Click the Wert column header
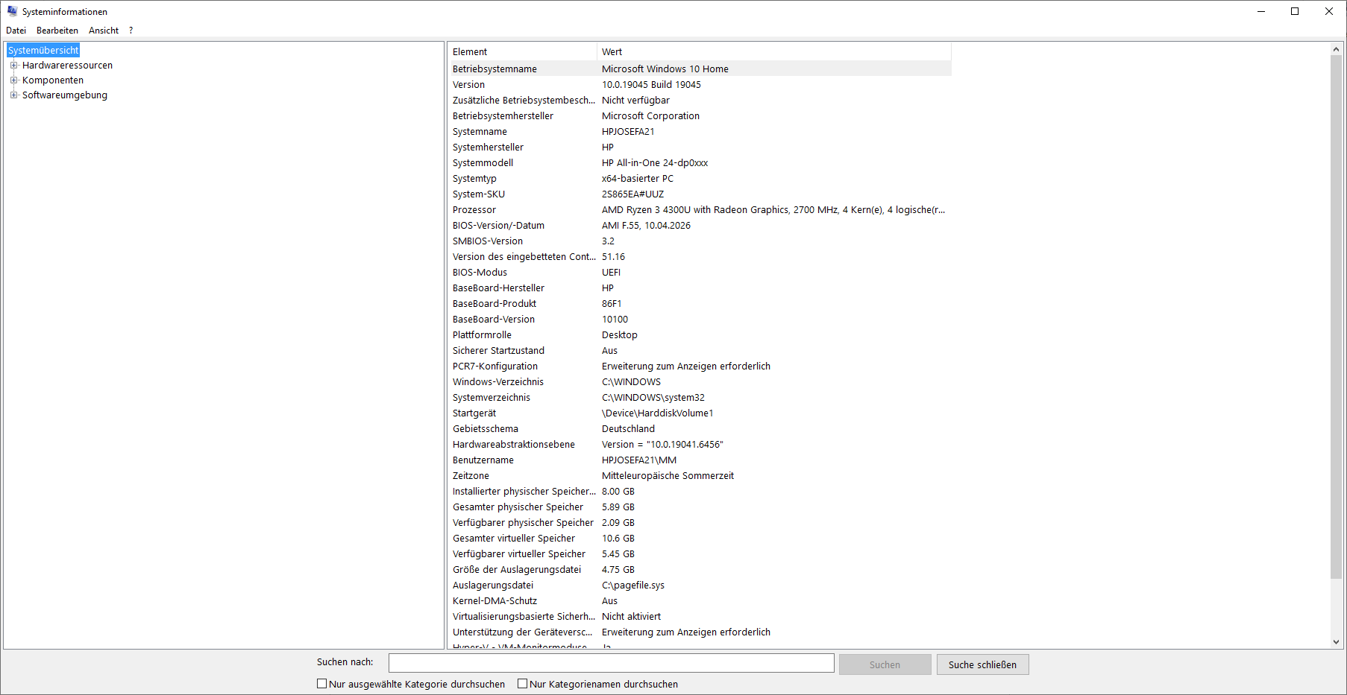Screen dimensions: 1347x695 (774, 51)
